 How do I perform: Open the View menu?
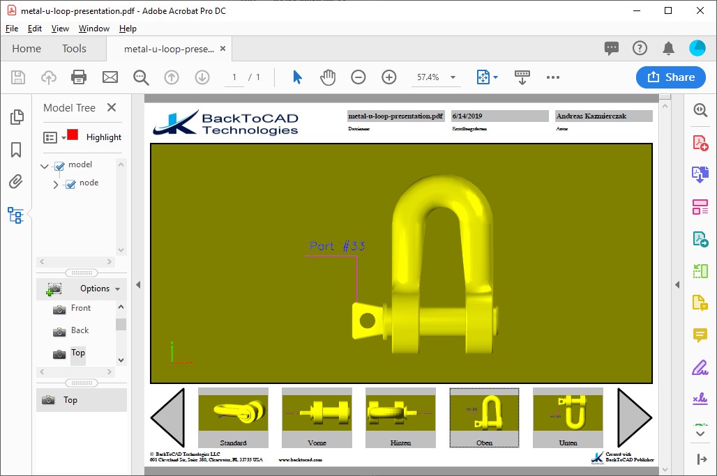coord(60,29)
